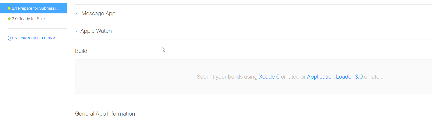
Task: Switch to 2.0 Ready for Sale version
Action: pyautogui.click(x=28, y=19)
